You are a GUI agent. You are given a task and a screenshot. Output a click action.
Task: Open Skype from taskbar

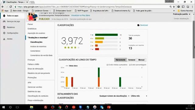102,107
